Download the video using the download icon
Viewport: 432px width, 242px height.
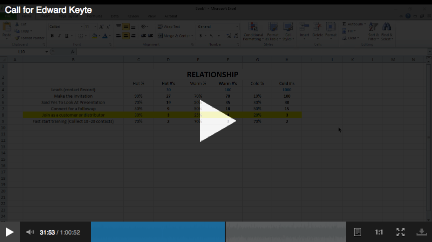[x=422, y=232]
